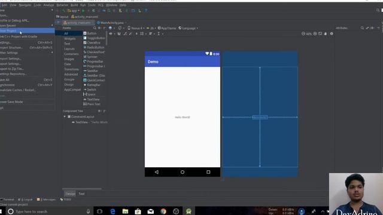Screen dimensions: 383x215
Task: Select TextView in Component Tree
Action: click(81, 122)
